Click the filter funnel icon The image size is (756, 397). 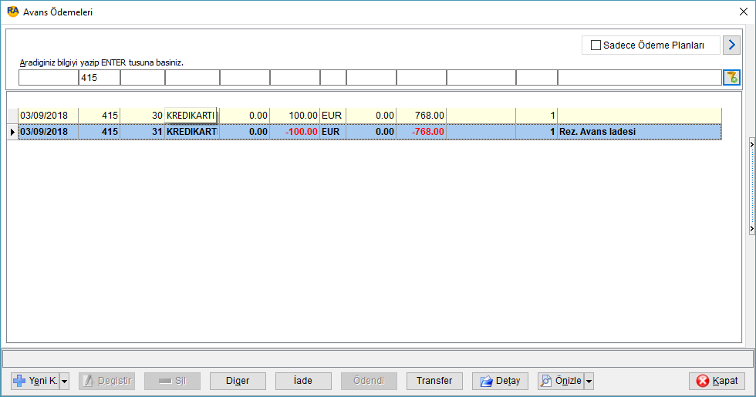[x=731, y=78]
